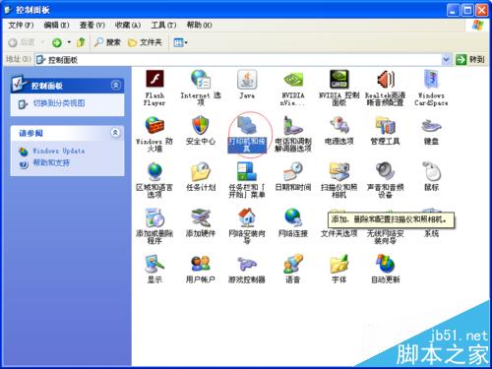The height and width of the screenshot is (369, 492).
Task: Open 显示 icon
Action: [x=154, y=264]
